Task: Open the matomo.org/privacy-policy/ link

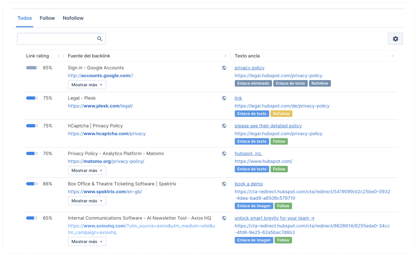Action: click(106, 161)
